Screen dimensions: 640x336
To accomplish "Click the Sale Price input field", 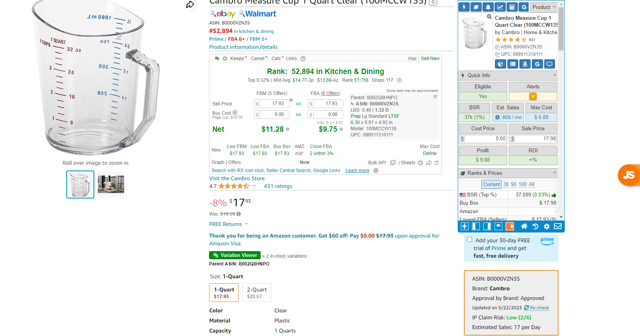I will 535,139.
